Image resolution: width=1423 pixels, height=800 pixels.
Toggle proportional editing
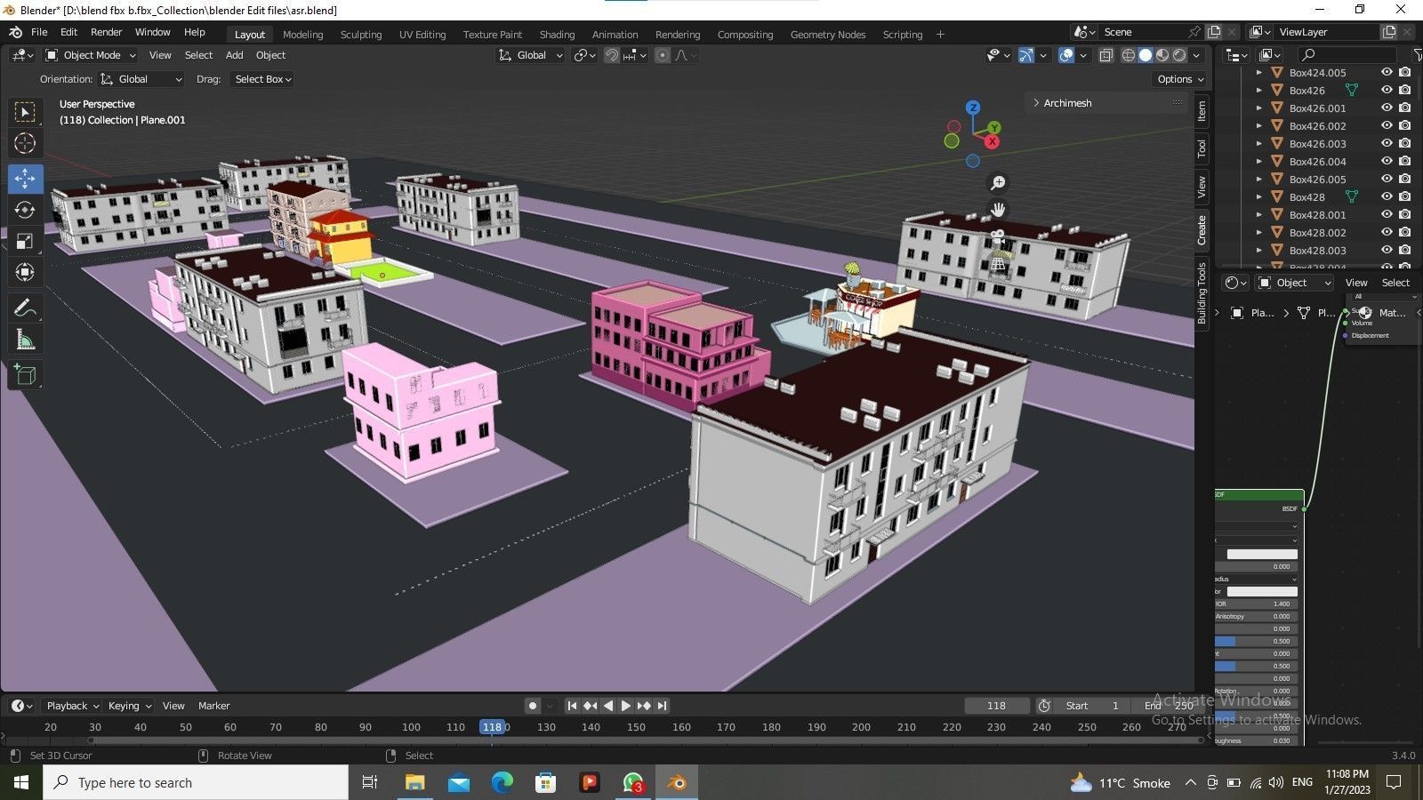point(663,55)
